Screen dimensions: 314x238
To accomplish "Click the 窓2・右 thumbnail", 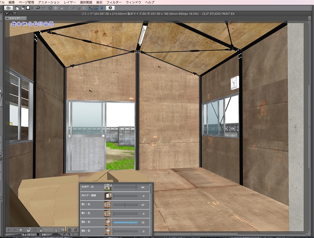I will tap(108, 223).
